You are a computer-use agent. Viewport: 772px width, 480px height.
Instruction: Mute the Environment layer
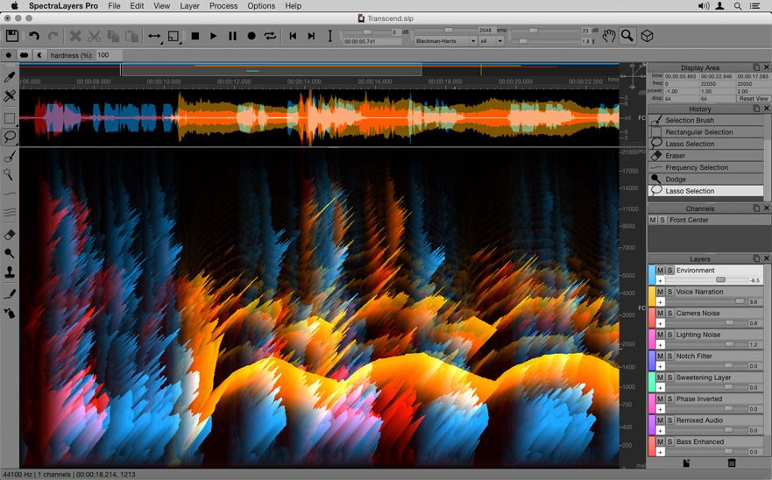tap(660, 271)
